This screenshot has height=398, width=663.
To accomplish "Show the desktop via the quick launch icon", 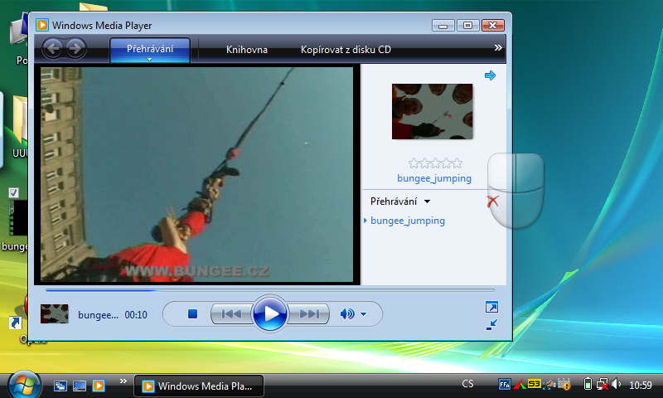I will 80,386.
